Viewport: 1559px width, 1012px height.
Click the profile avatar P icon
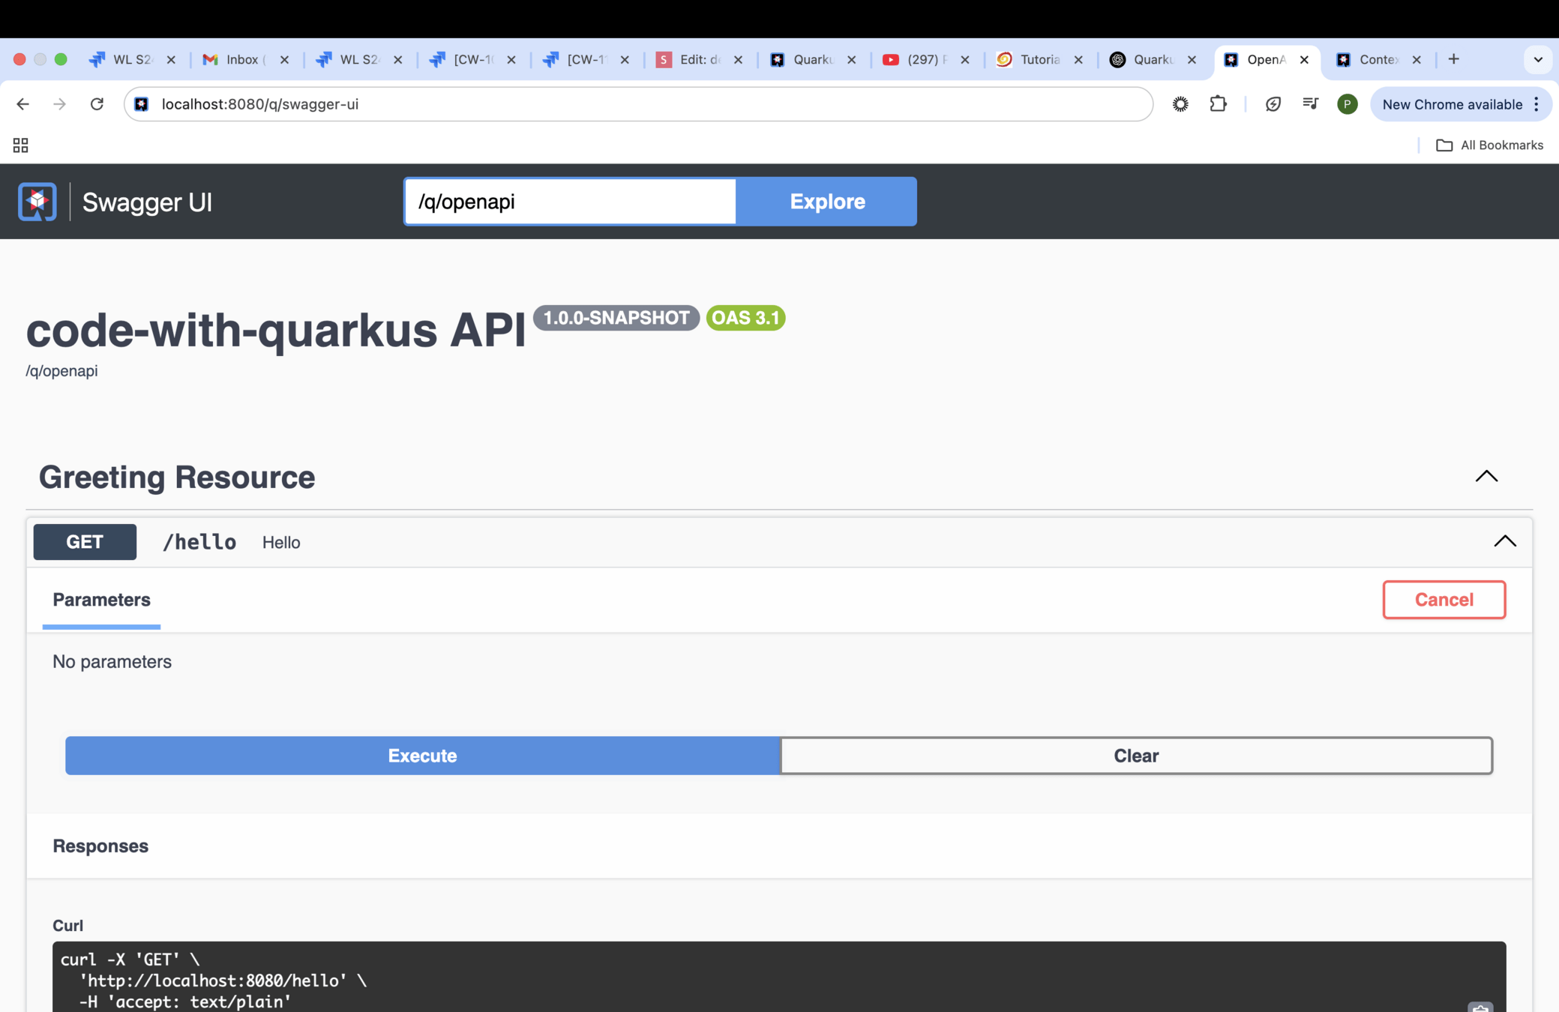(1347, 104)
